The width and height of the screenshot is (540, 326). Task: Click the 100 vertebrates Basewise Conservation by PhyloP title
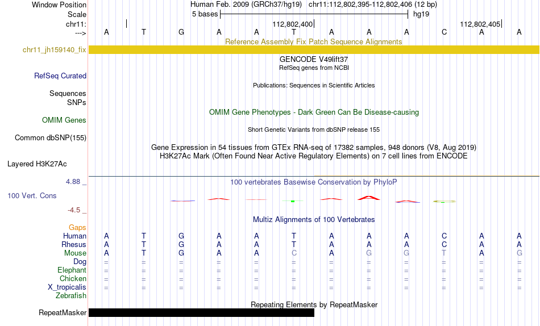[x=314, y=182]
